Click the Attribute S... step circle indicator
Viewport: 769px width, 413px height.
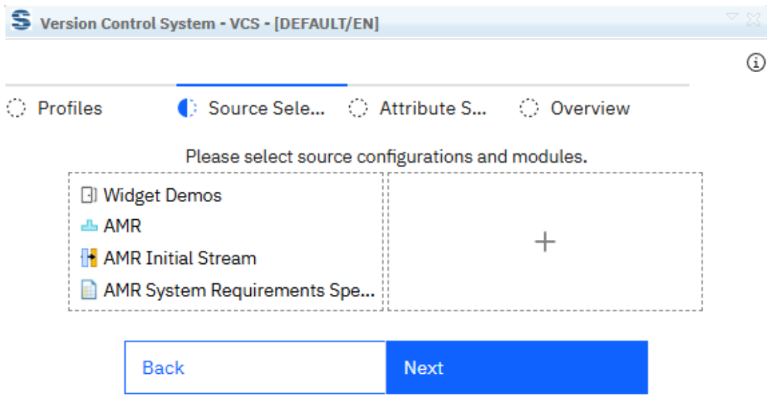358,109
